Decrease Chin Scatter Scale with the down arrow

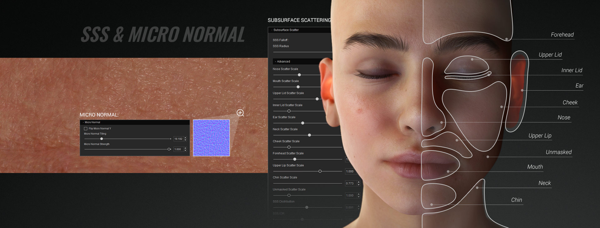point(358,185)
